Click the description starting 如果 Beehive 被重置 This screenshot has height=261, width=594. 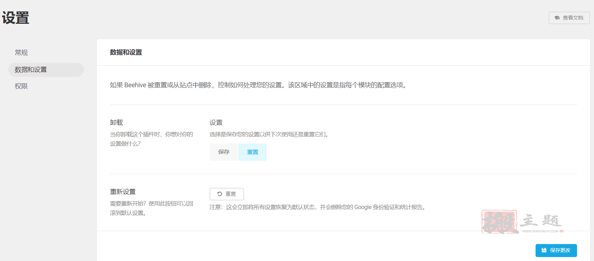[259, 85]
